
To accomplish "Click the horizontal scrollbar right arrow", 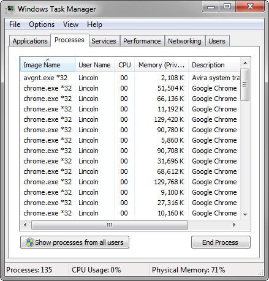I will tap(234, 225).
